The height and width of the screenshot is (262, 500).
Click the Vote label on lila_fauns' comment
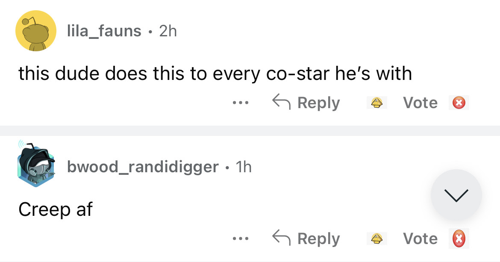421,103
